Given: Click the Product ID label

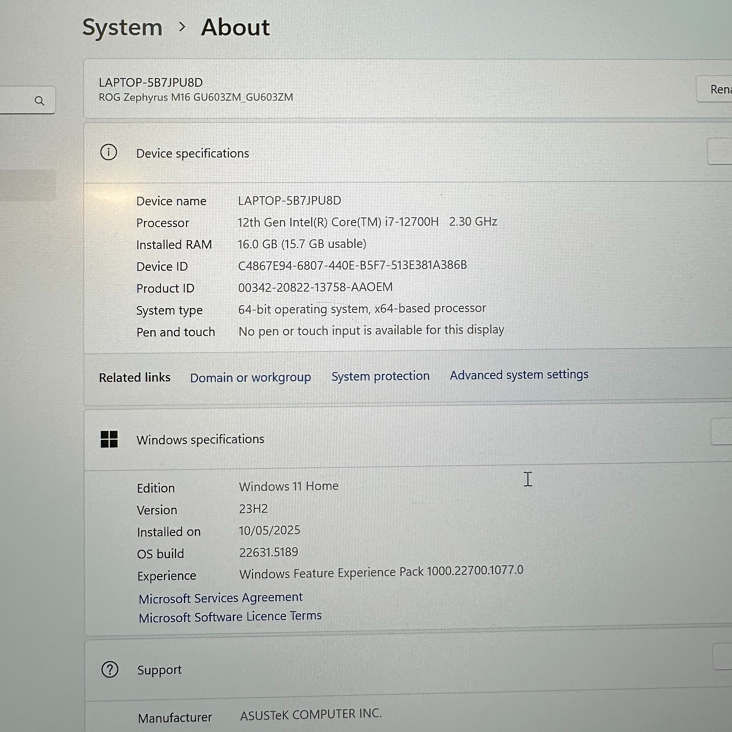Looking at the screenshot, I should pyautogui.click(x=165, y=288).
